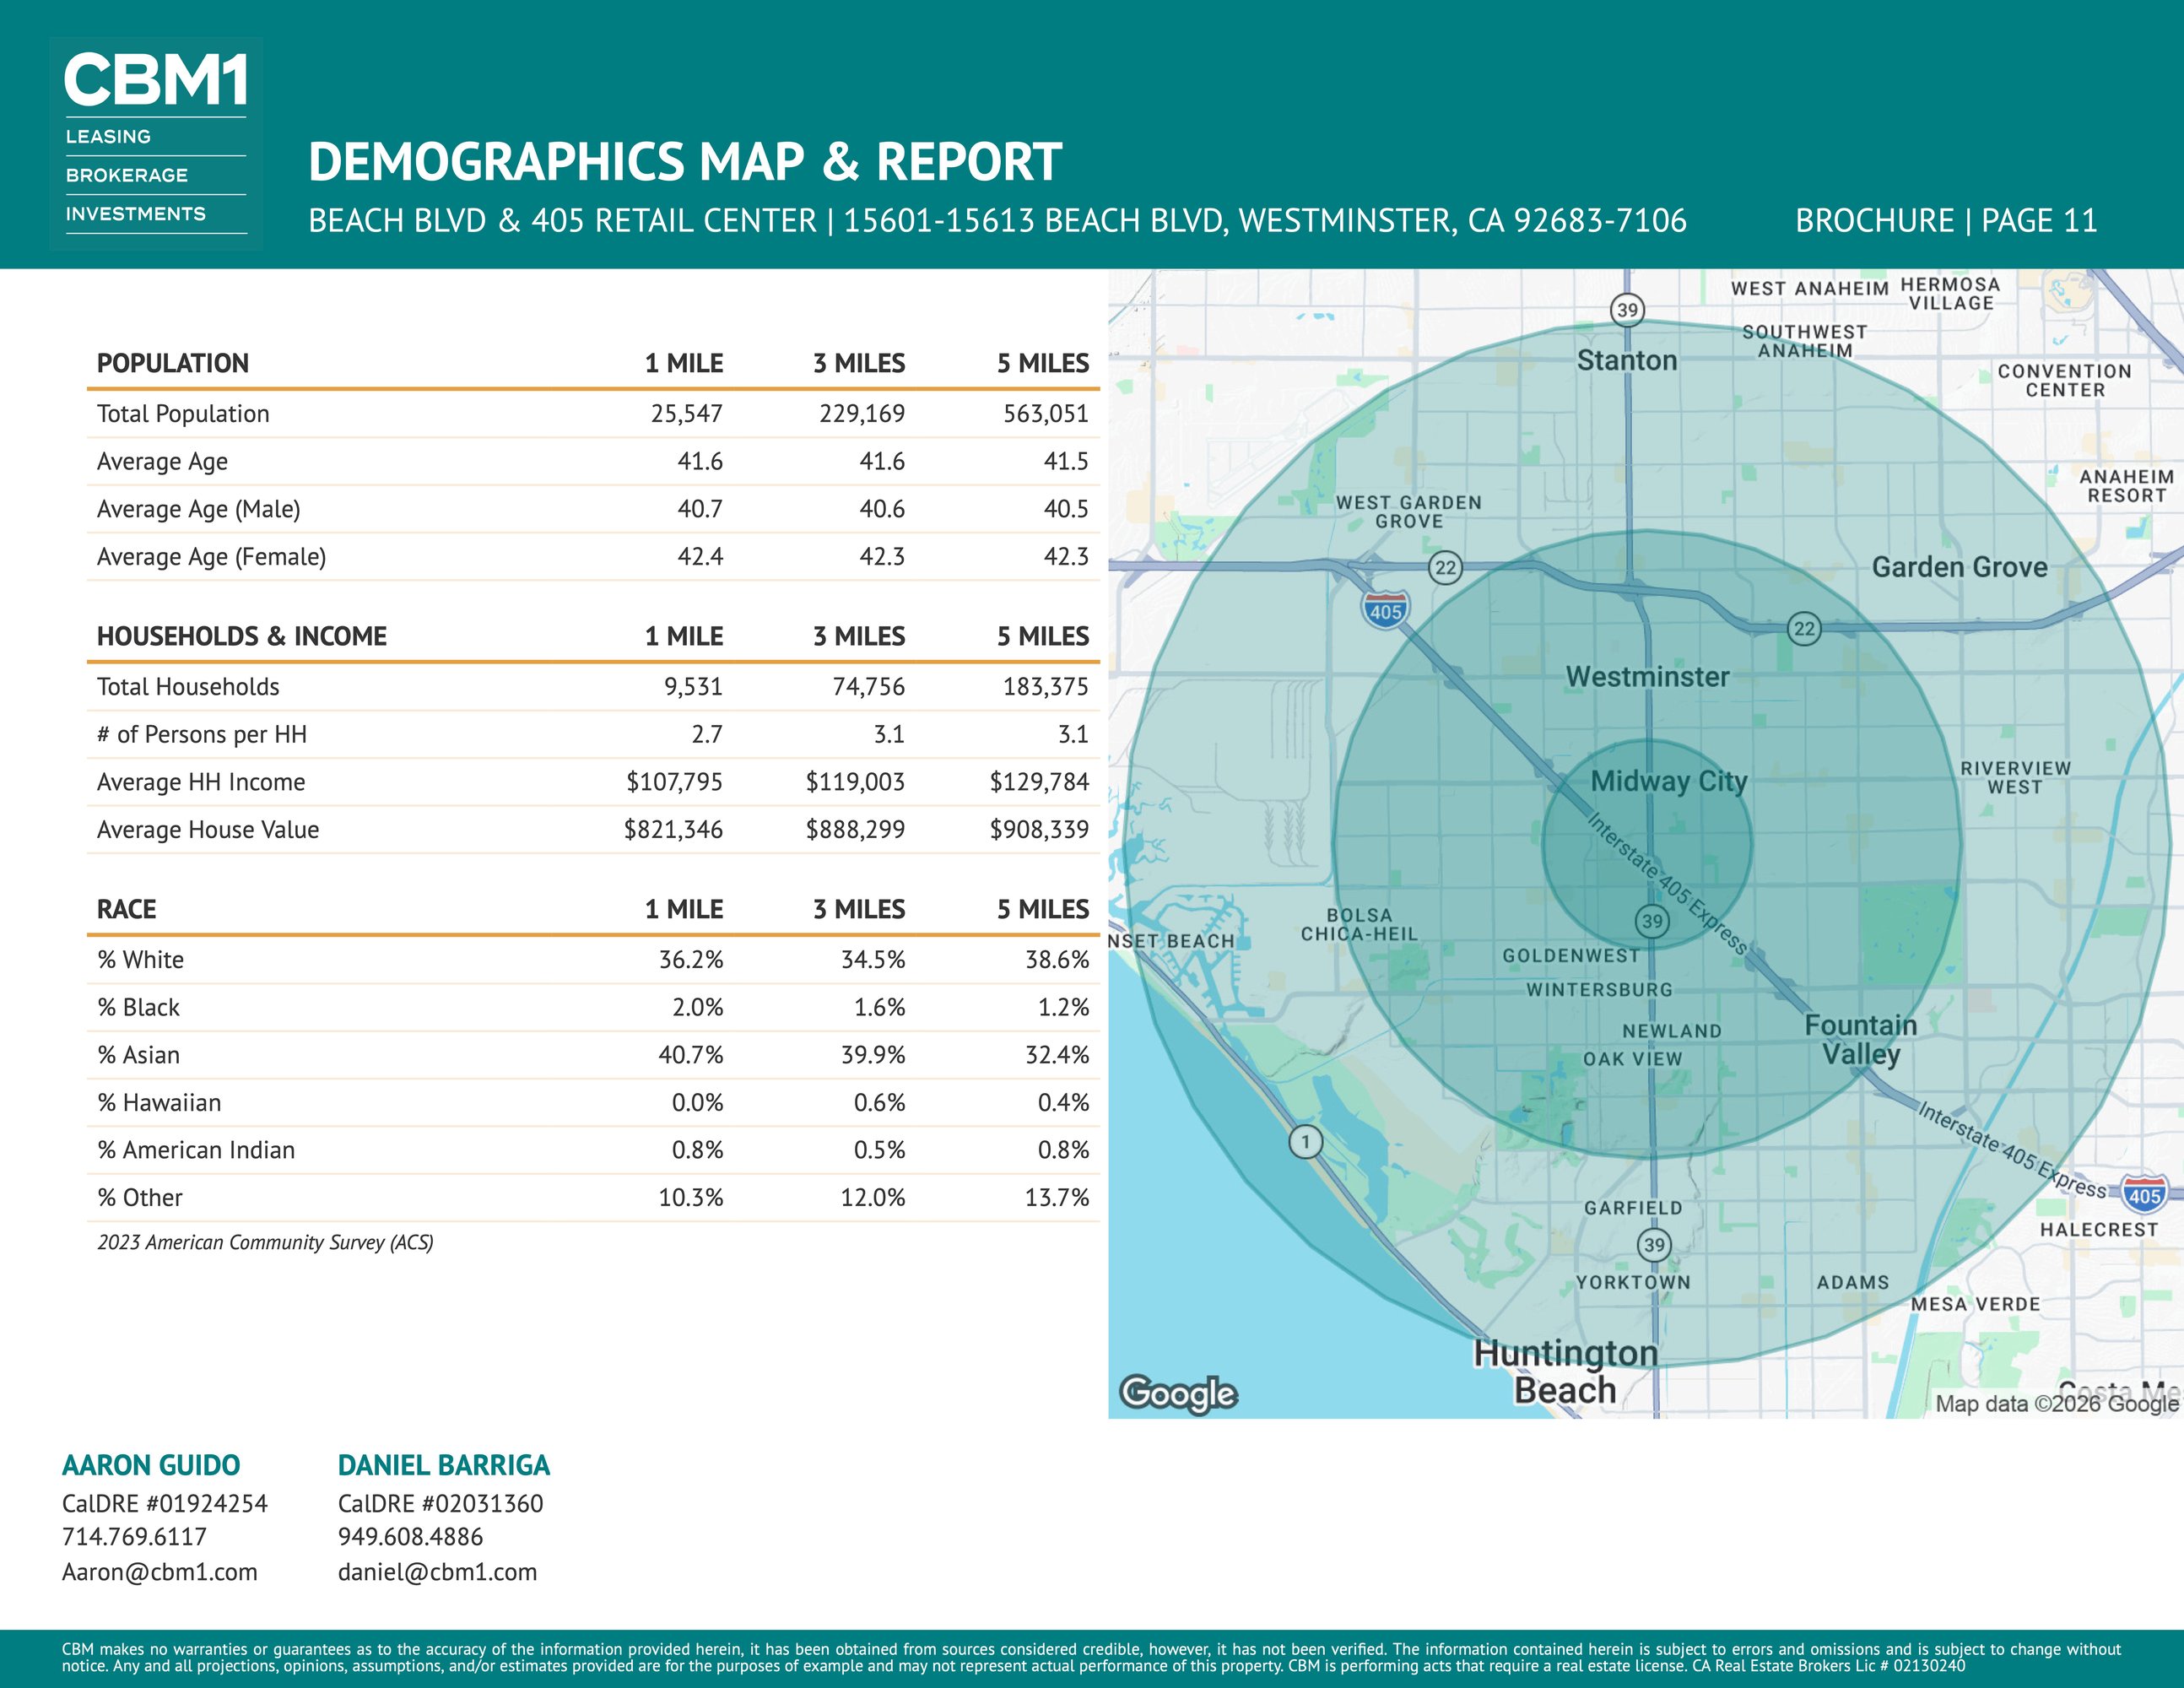Screen dimensions: 2184x1688
Task: Click Daniel Barriga's phone number 949.608.4886
Action: coord(410,1537)
